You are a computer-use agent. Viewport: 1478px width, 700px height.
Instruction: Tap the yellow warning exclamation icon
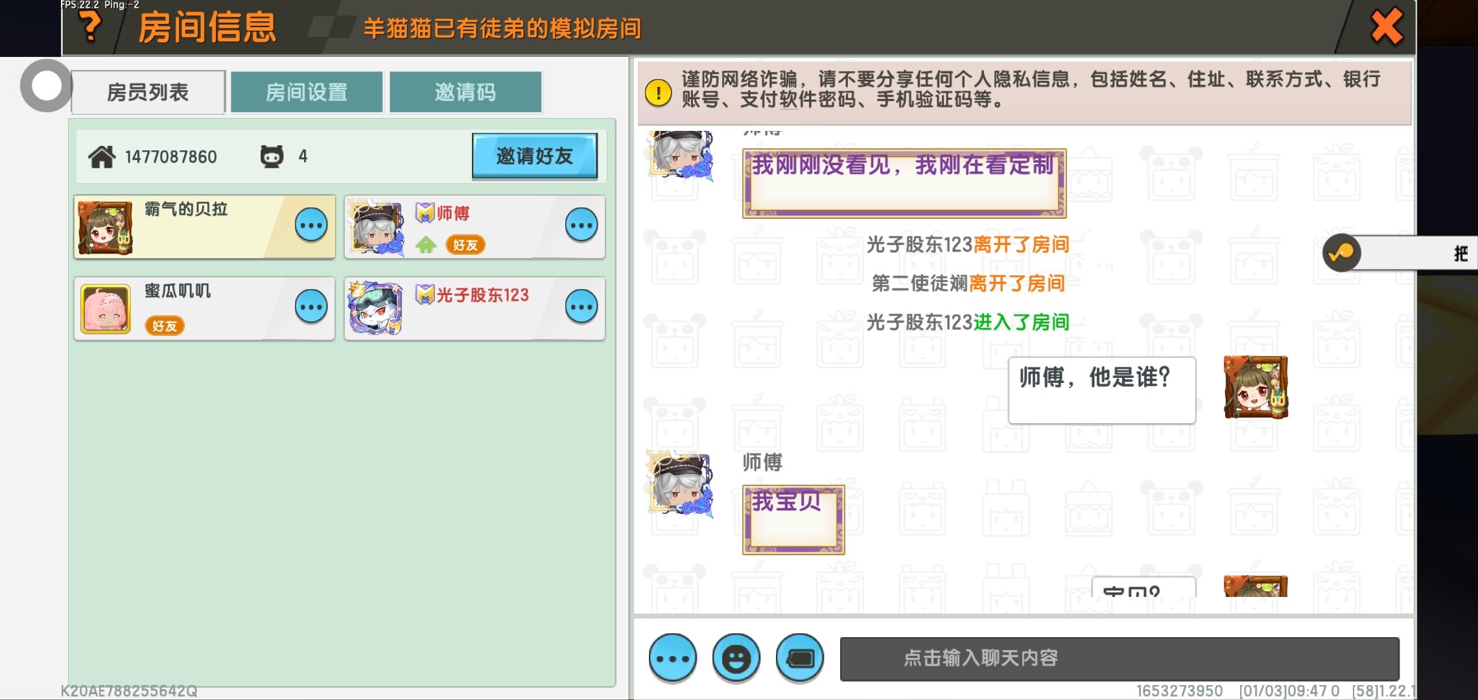click(x=659, y=92)
